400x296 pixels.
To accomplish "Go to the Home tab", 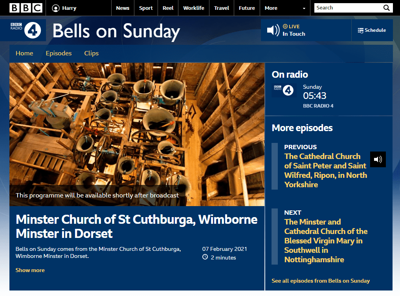I will pos(24,53).
